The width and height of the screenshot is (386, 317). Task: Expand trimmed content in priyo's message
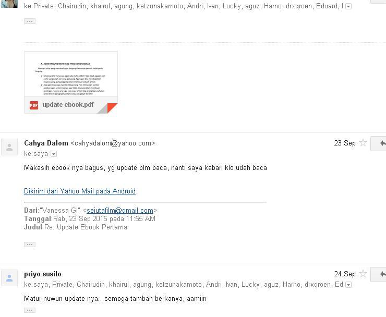pos(30,310)
